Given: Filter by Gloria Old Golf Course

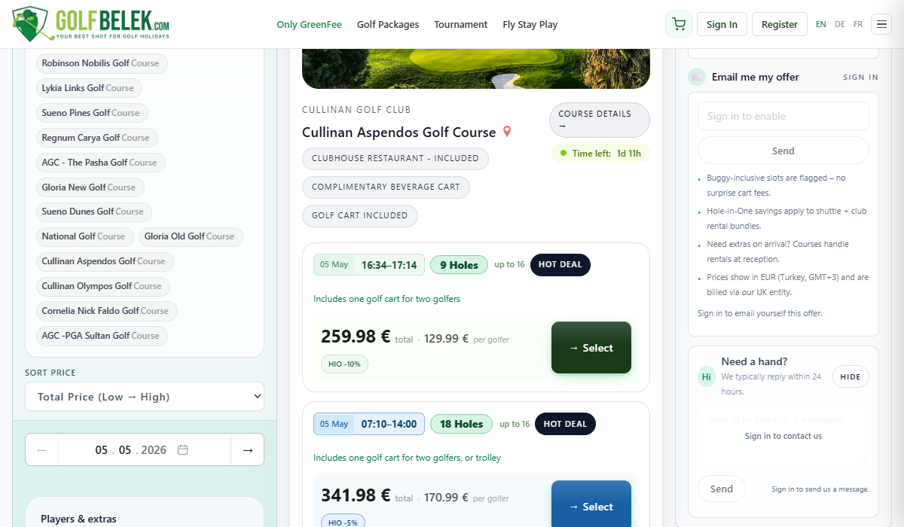Looking at the screenshot, I should click(191, 236).
